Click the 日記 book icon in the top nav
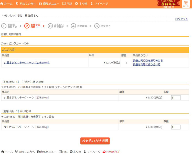The width and height of the screenshot is (192, 155). pyautogui.click(x=64, y=4)
